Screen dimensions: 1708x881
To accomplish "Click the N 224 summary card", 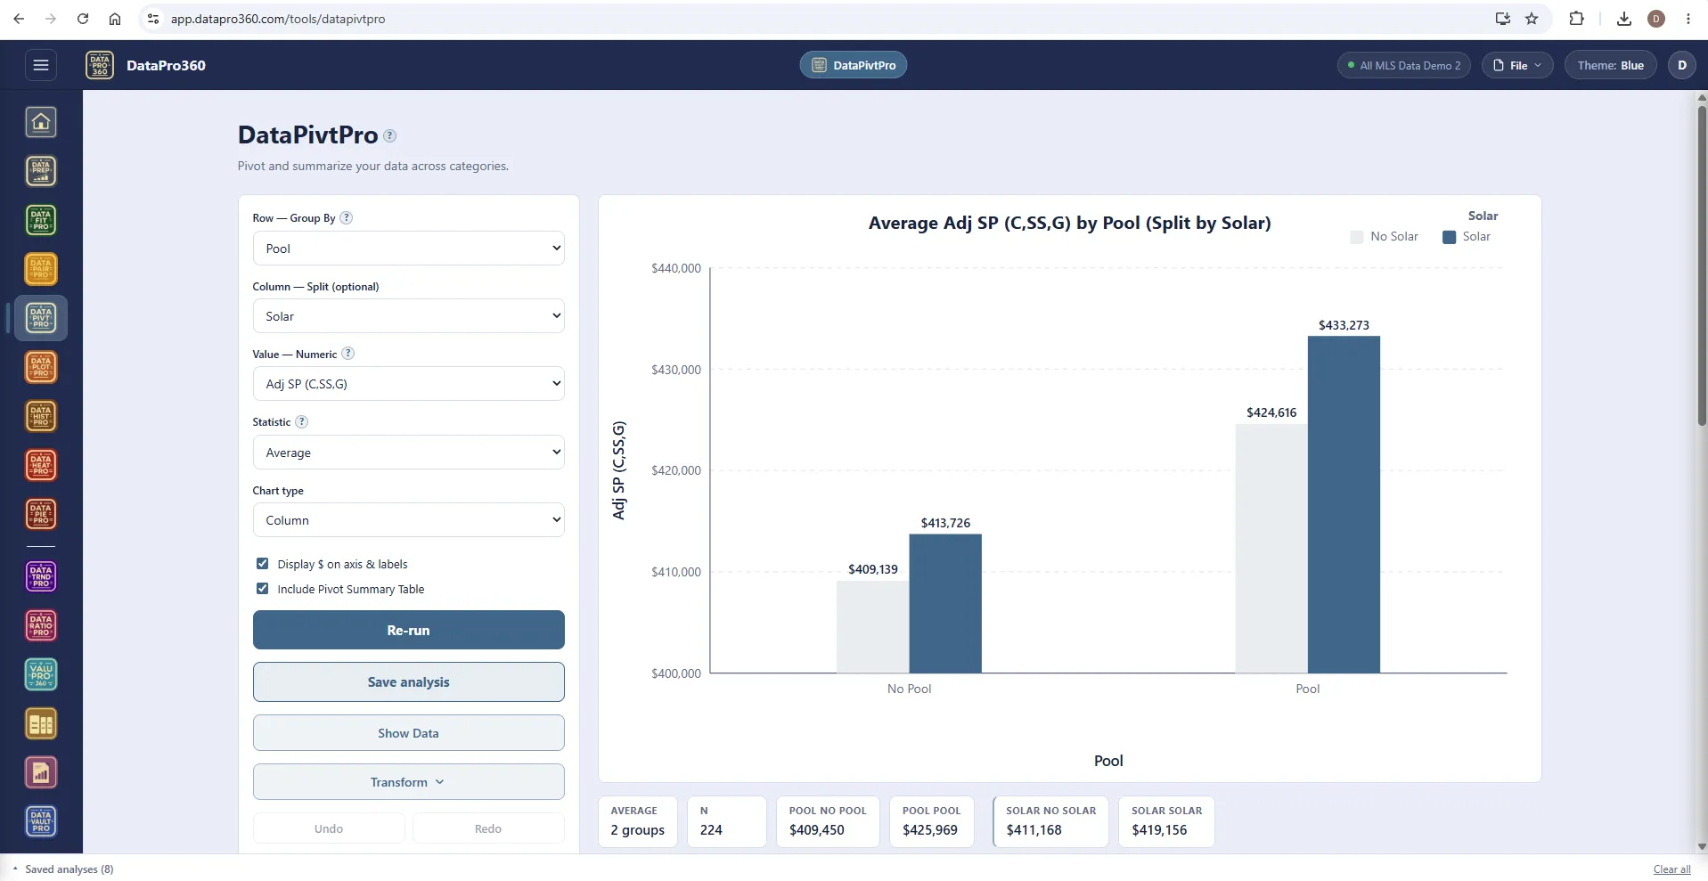I will (x=726, y=821).
